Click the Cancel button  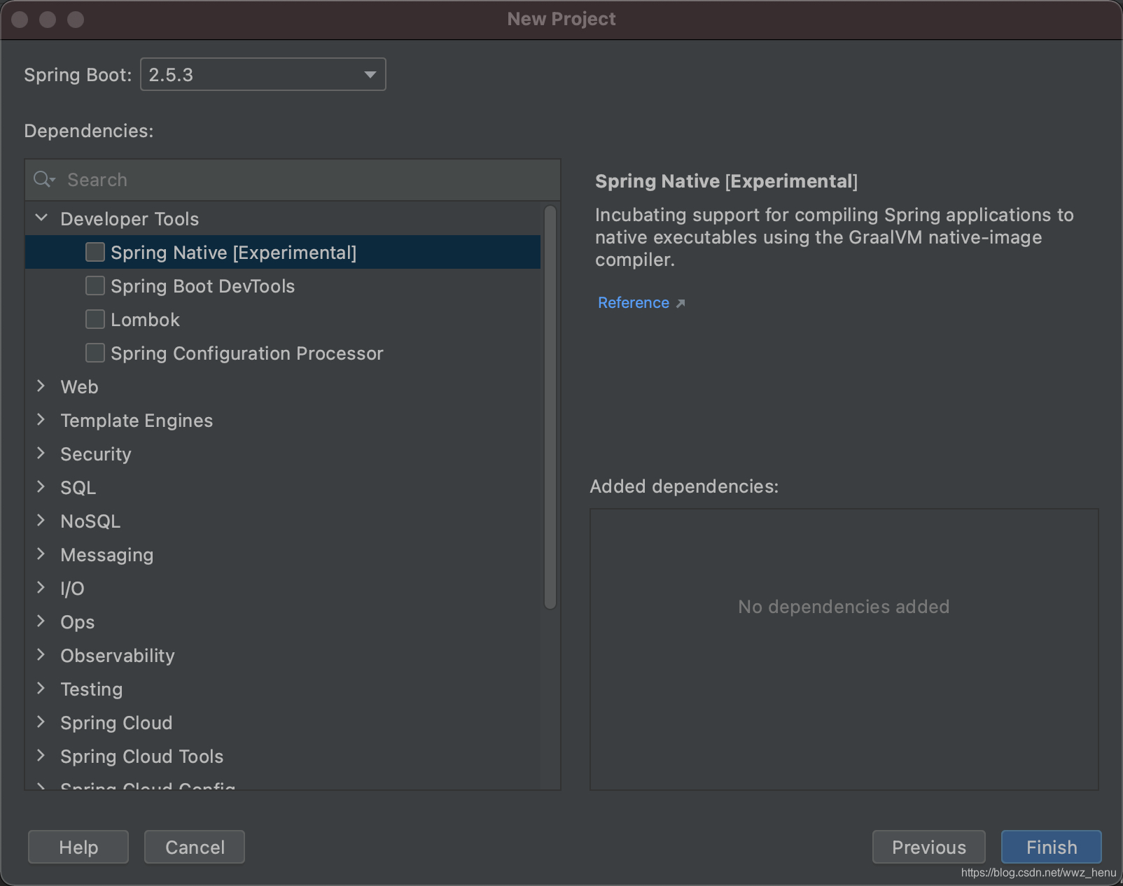(x=195, y=847)
